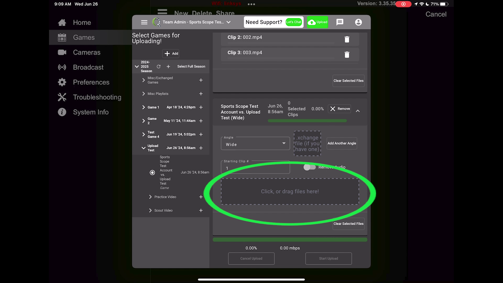Click the Add button above season list

(x=171, y=53)
